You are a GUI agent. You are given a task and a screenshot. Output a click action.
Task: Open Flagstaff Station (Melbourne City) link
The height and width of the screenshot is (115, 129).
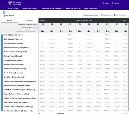point(16,94)
